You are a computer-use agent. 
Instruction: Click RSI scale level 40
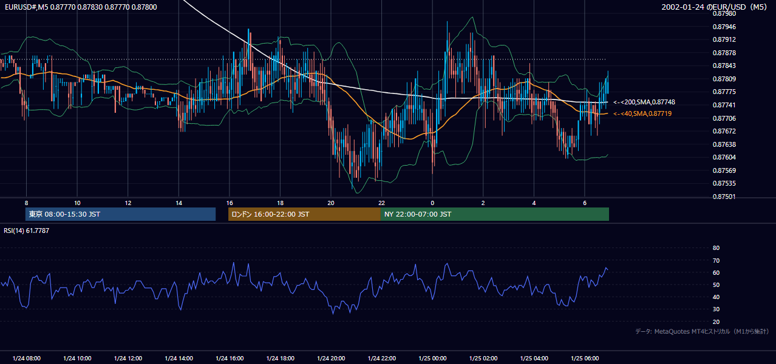click(716, 297)
